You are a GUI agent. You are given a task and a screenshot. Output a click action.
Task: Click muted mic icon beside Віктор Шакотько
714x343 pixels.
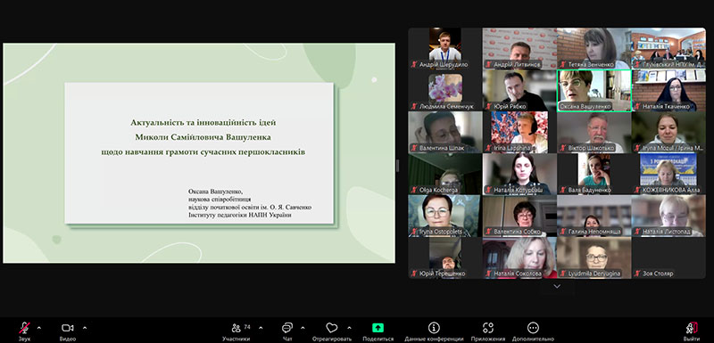pos(563,148)
